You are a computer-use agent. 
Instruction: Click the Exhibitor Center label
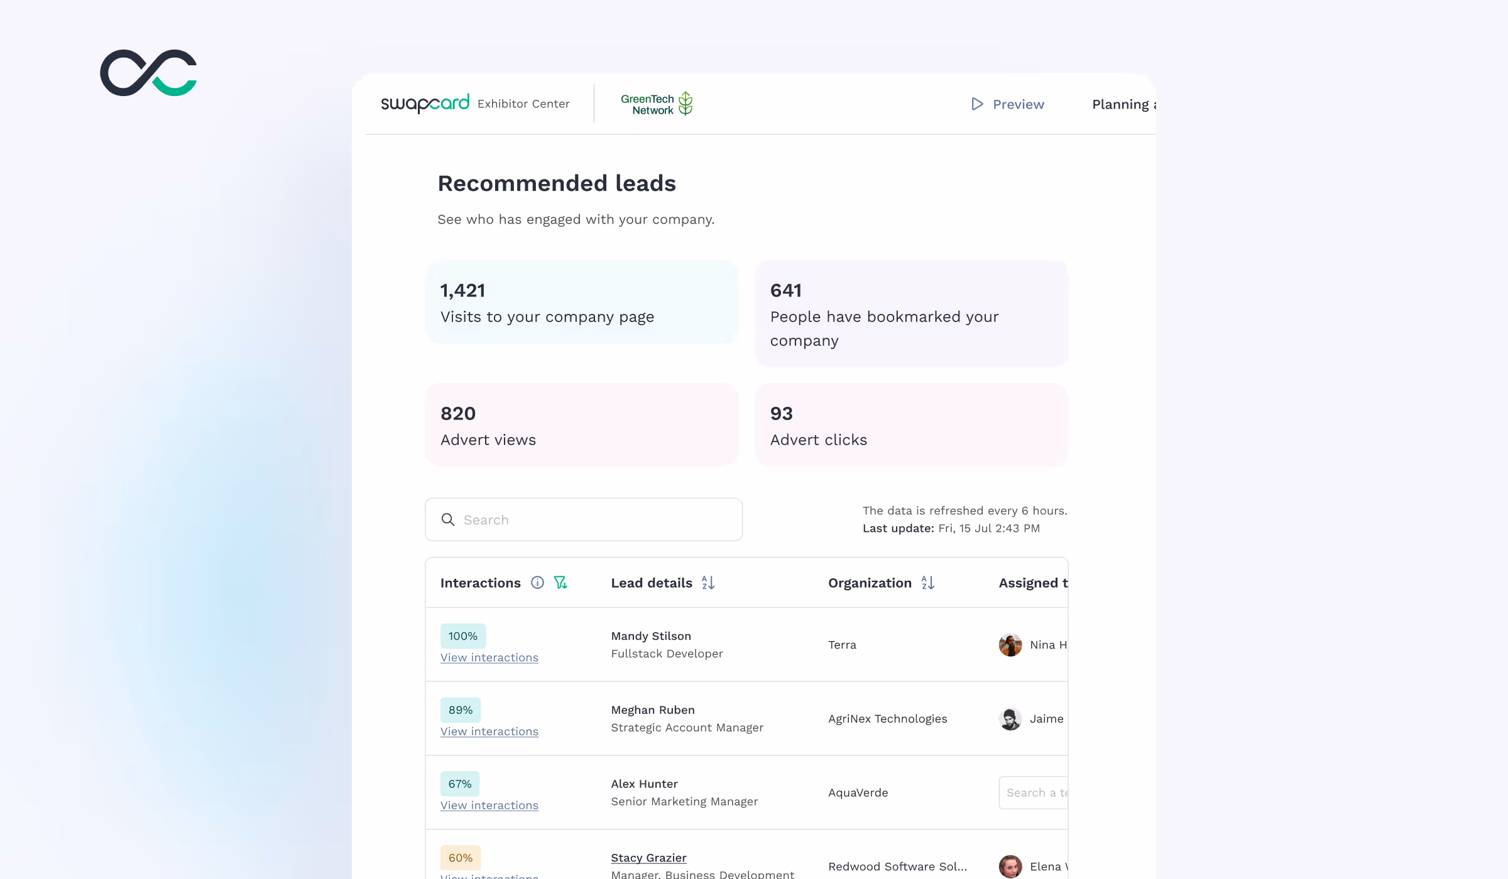[x=523, y=104]
